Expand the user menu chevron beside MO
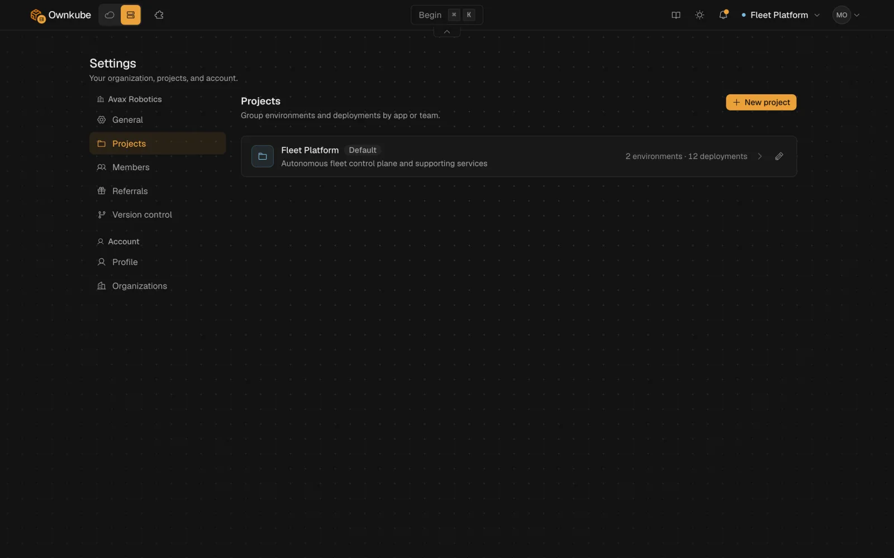This screenshot has height=558, width=894. [857, 15]
